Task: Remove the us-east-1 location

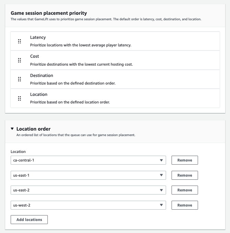Action: point(185,175)
